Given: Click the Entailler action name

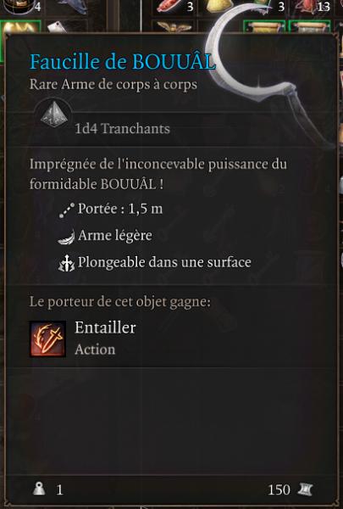Looking at the screenshot, I should (x=105, y=327).
